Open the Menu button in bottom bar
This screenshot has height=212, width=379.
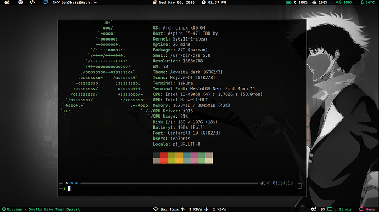click(370, 209)
